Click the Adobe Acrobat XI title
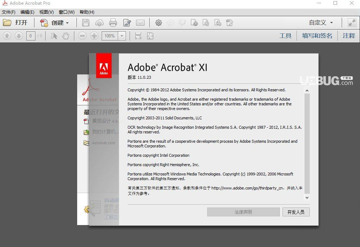Viewport: 360px width, 247px height. [167, 67]
